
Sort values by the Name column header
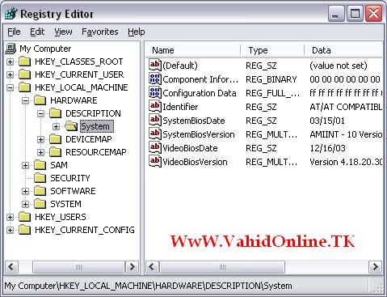[x=193, y=50]
